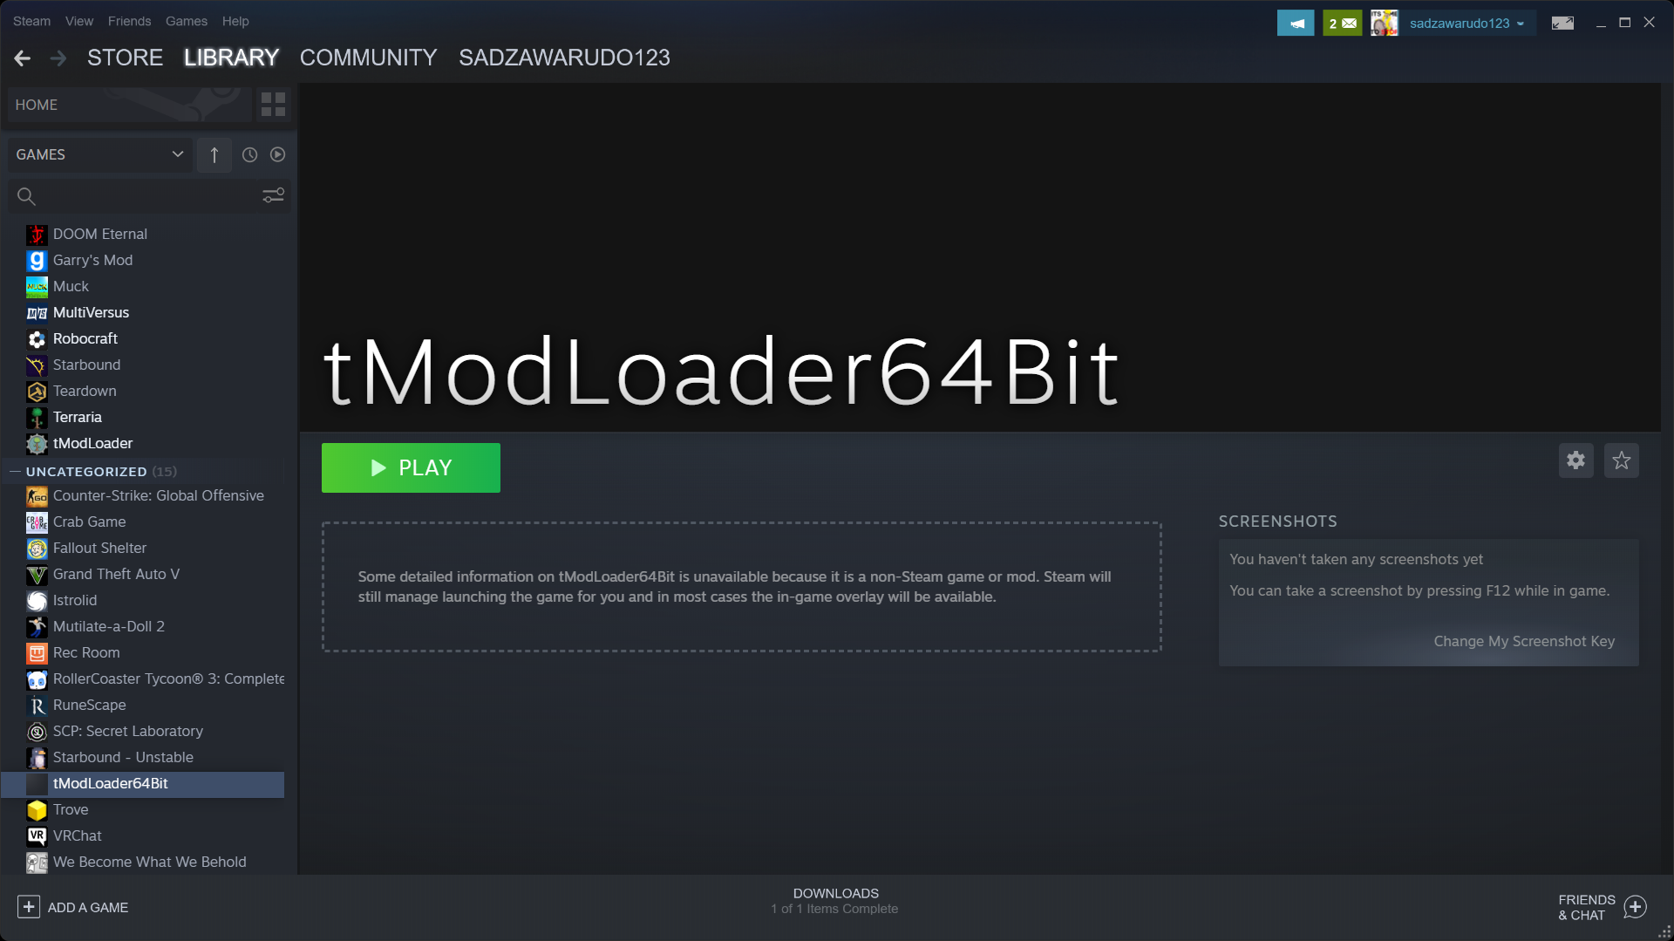Go forward with the right arrow

pos(58,58)
